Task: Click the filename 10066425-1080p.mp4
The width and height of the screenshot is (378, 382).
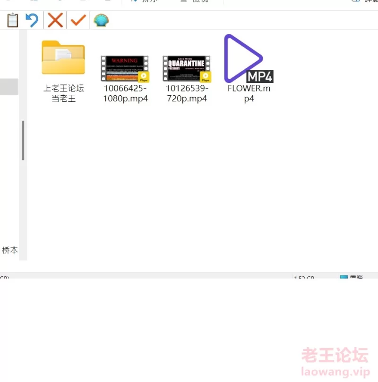Action: click(125, 93)
